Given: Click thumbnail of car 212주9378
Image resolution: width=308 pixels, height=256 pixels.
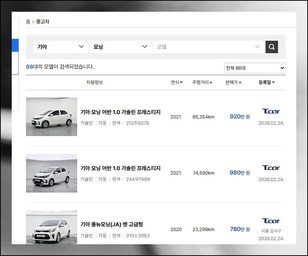Looking at the screenshot, I should (52, 117).
